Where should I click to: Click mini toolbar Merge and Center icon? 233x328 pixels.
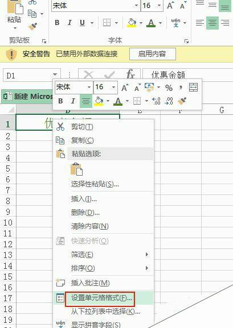193,87
